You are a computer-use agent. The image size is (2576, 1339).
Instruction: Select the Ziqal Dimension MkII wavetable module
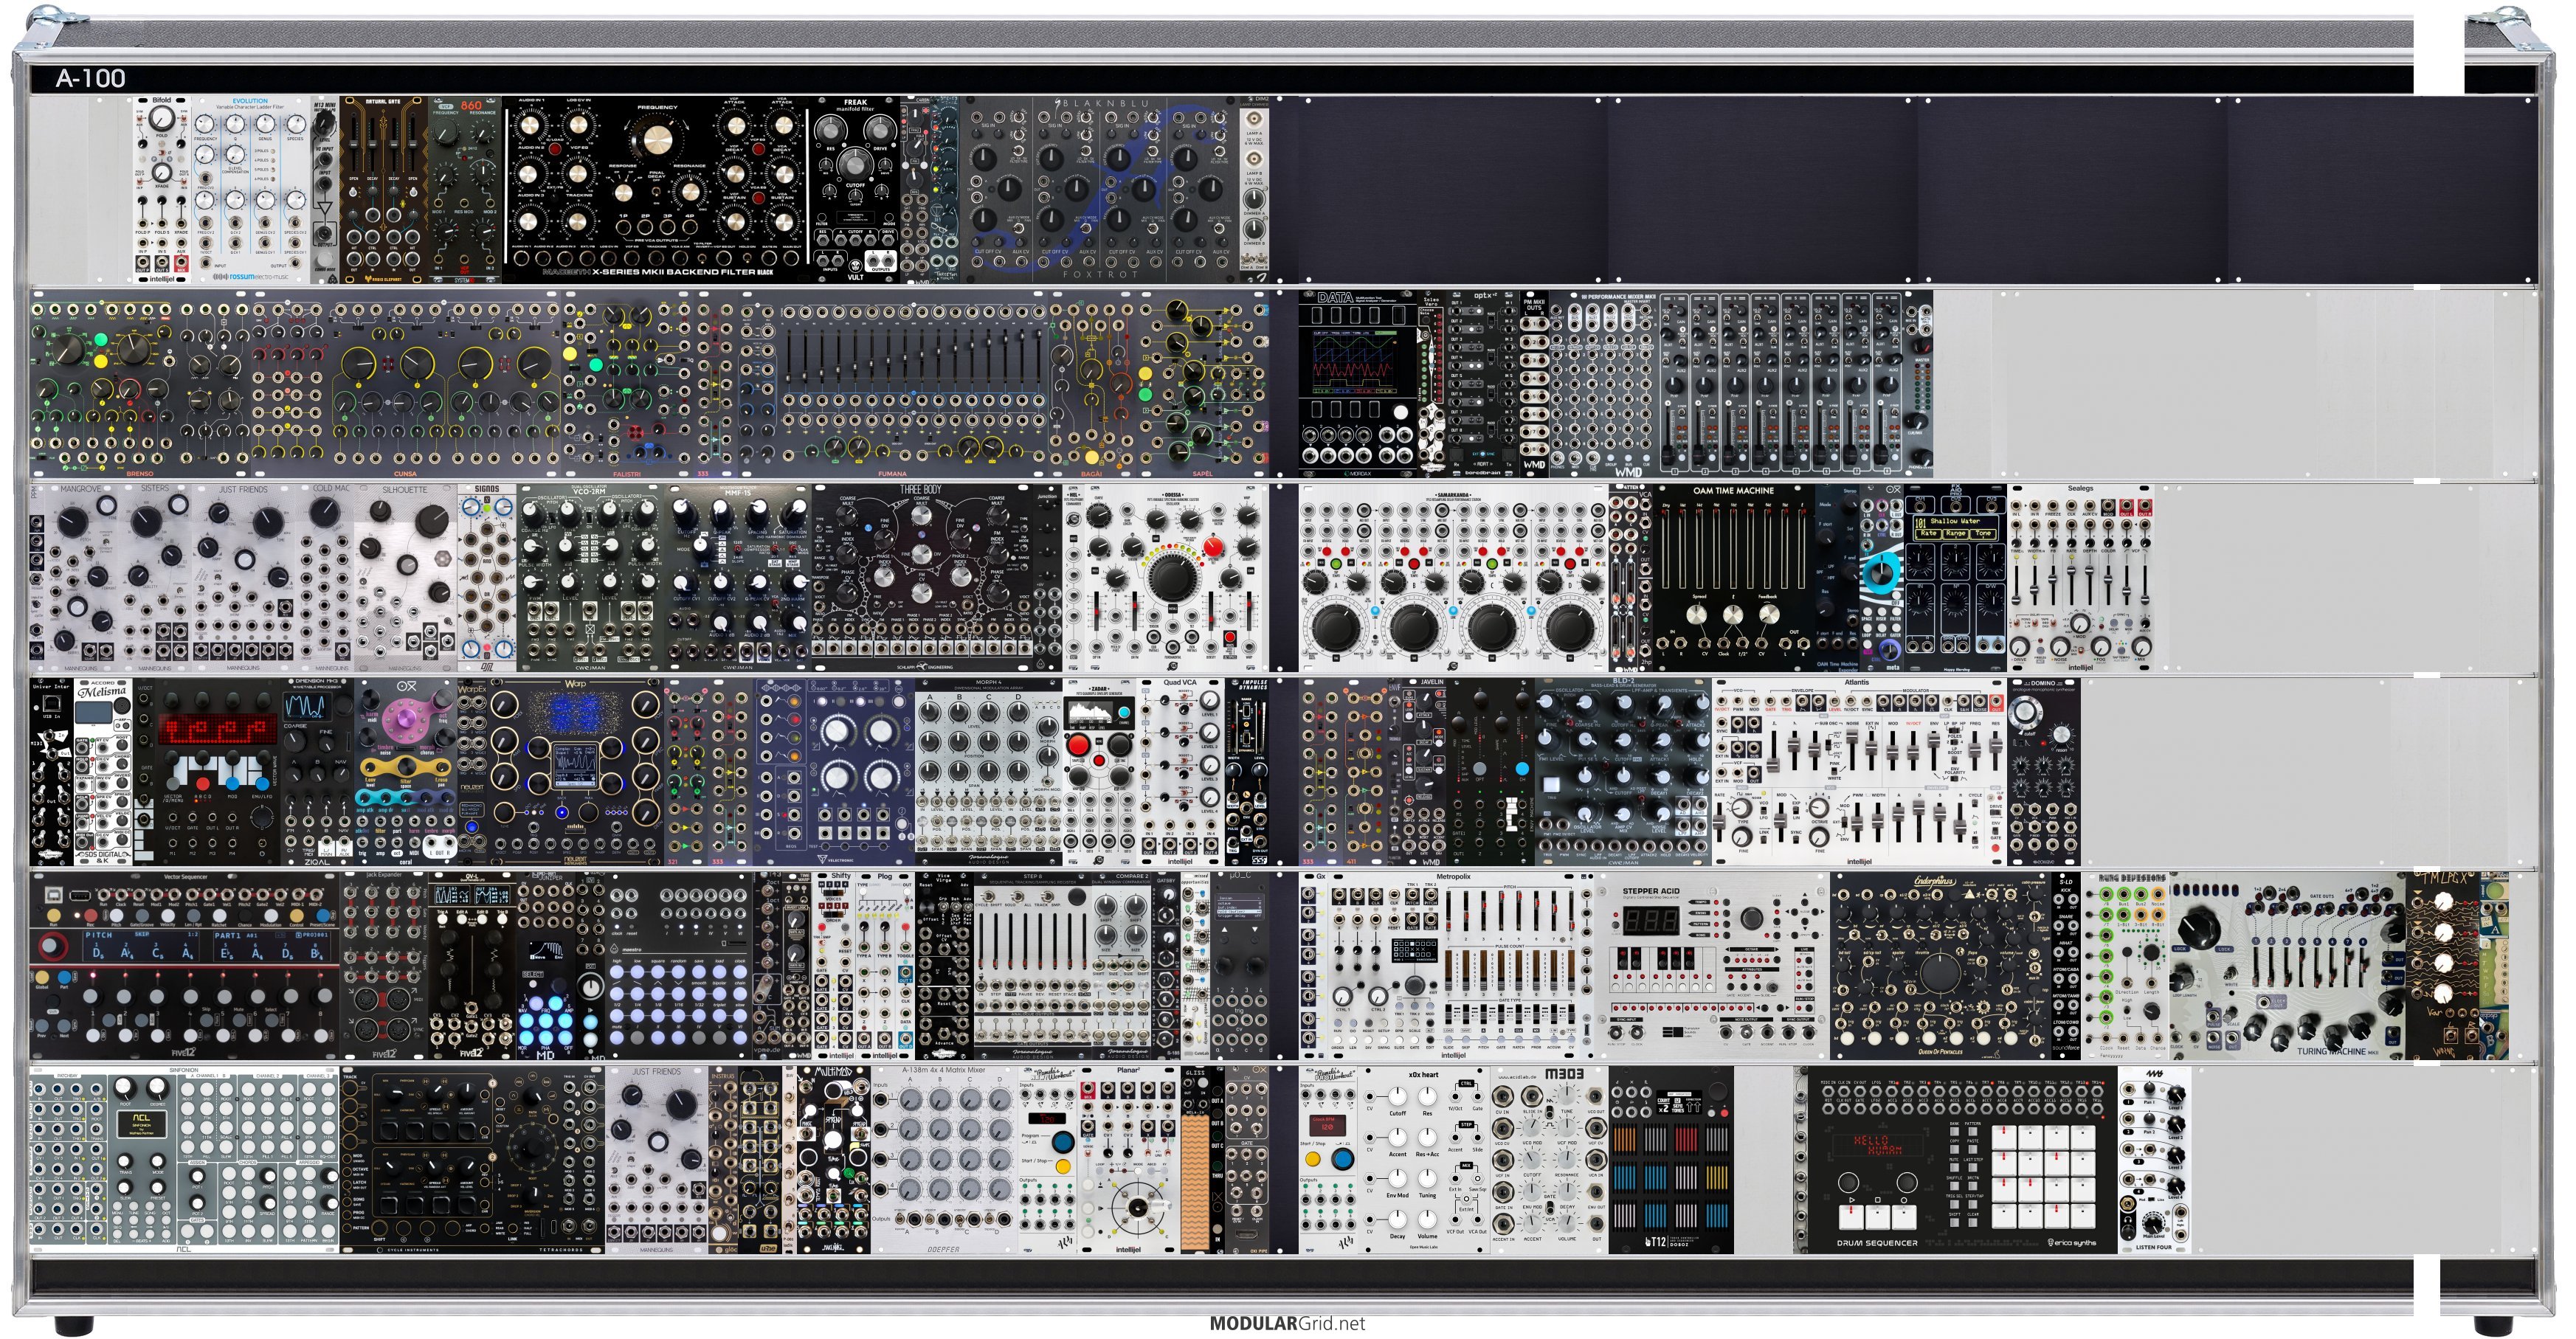317,773
